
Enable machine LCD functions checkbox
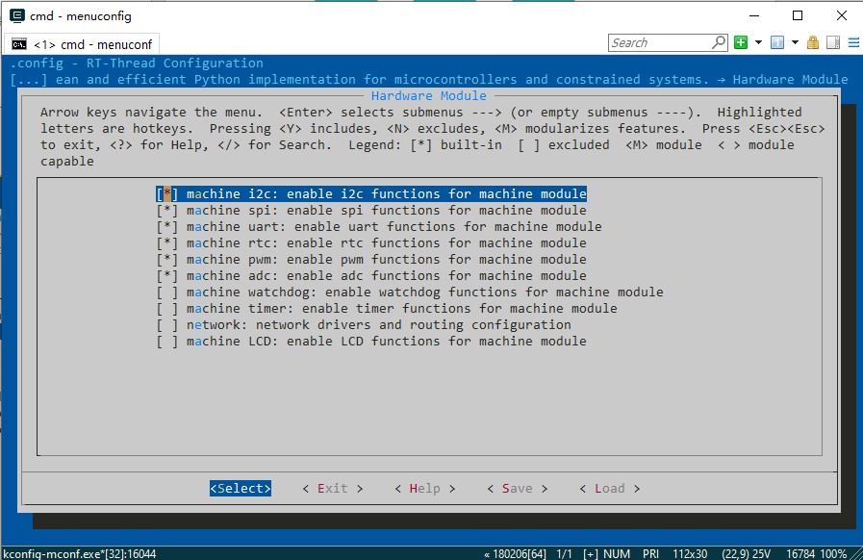(x=167, y=342)
